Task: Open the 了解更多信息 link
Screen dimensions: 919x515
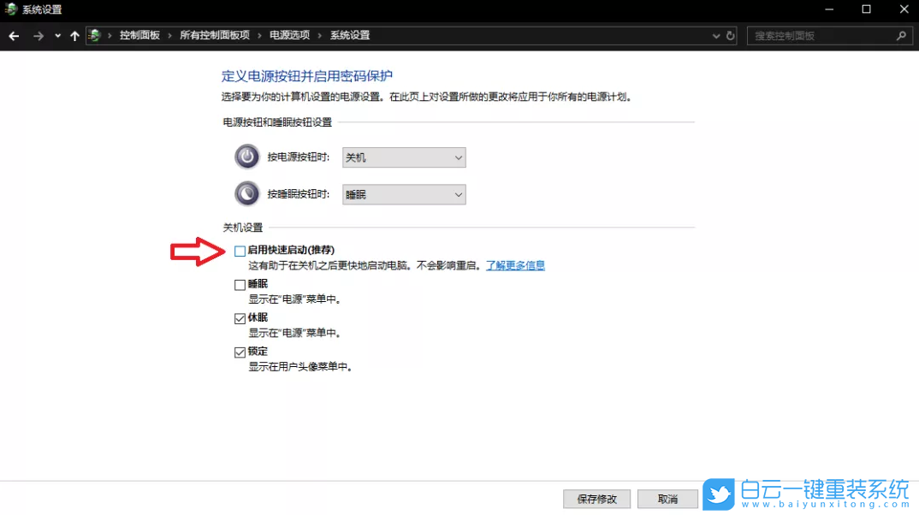Action: pos(515,265)
